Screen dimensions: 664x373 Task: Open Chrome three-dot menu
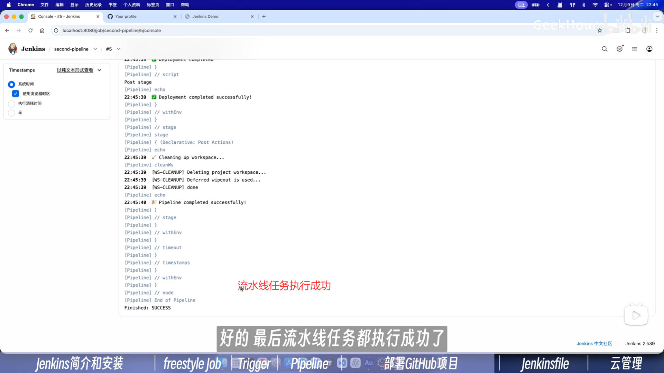[x=657, y=30]
